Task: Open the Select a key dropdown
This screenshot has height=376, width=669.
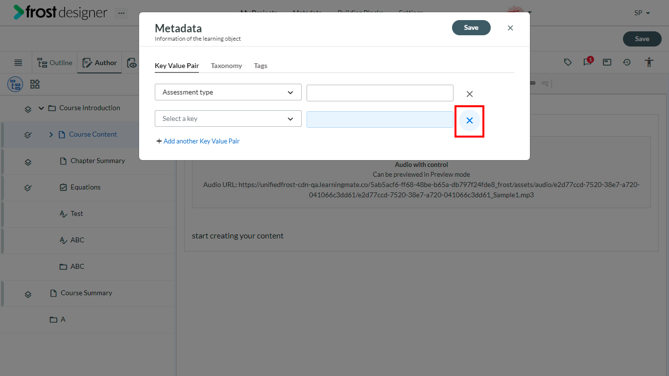Action: point(228,118)
